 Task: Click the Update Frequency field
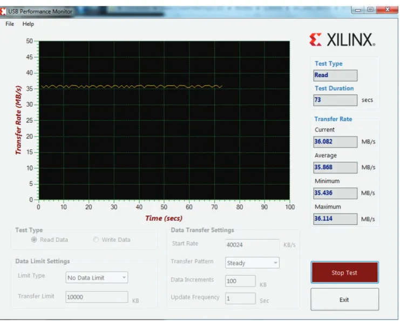pos(240,298)
